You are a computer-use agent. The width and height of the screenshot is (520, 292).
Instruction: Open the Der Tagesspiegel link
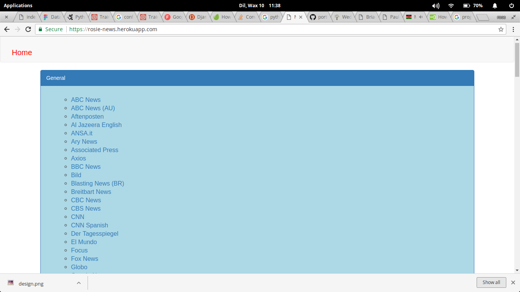click(94, 233)
